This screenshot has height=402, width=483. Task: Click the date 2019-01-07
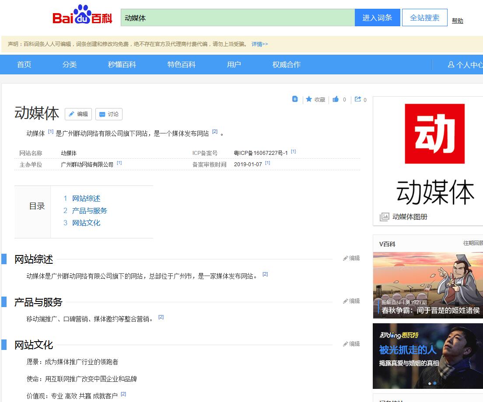248,164
